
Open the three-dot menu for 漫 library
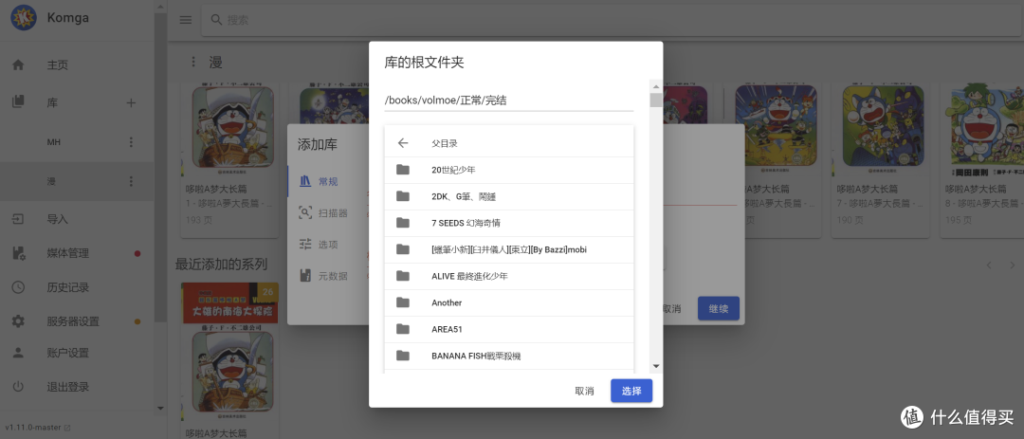[x=131, y=181]
